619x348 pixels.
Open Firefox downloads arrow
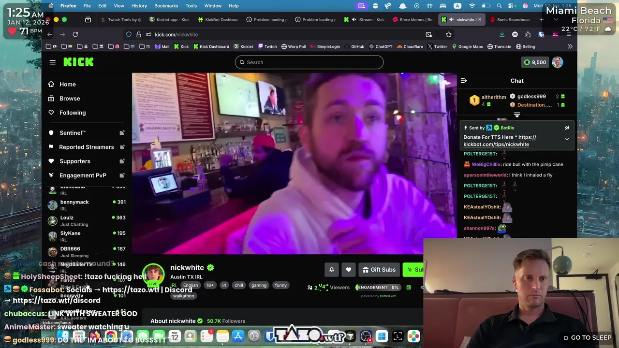(x=502, y=34)
